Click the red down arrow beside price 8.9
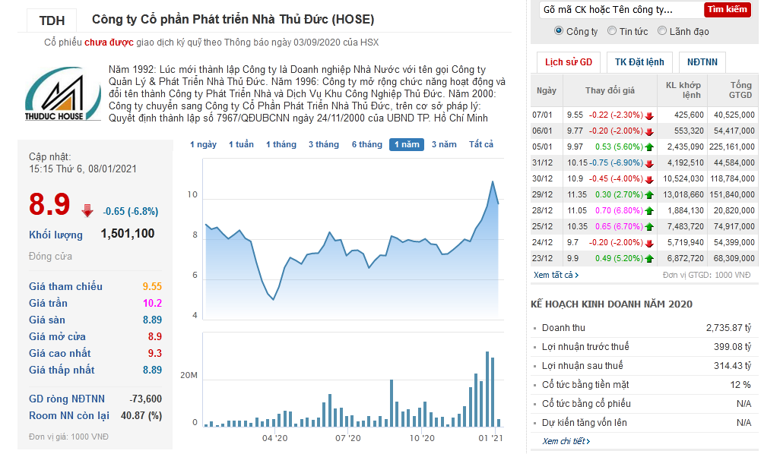The height and width of the screenshot is (454, 780). tap(87, 210)
